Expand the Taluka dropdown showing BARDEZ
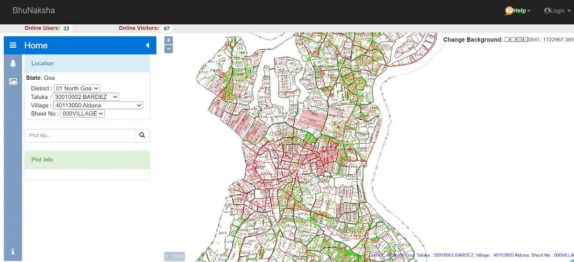Image resolution: width=574 pixels, height=262 pixels. click(x=86, y=97)
